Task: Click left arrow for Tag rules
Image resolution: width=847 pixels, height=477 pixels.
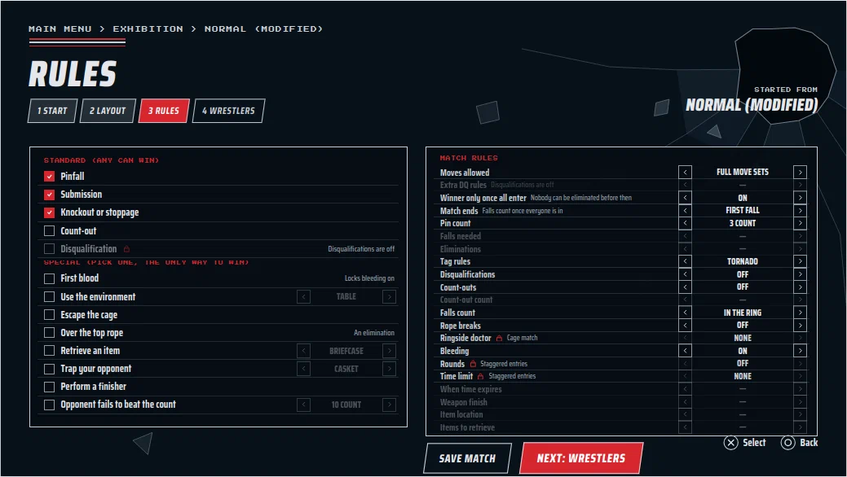Action: click(x=685, y=261)
